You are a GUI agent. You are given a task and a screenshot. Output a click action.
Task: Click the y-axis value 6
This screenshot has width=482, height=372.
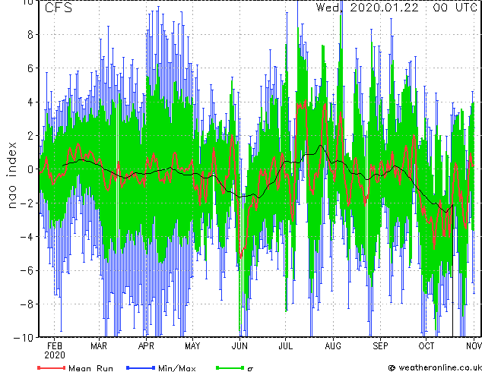click(x=30, y=68)
